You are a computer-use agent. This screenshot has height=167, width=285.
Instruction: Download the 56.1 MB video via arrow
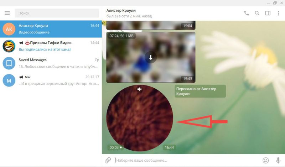click(151, 57)
